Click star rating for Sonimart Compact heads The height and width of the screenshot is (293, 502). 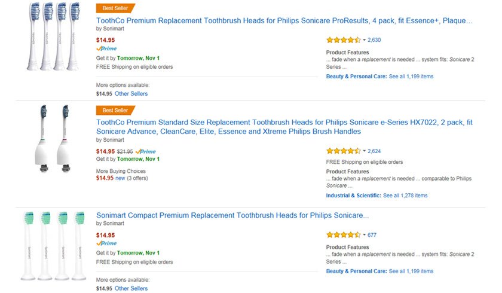(343, 235)
